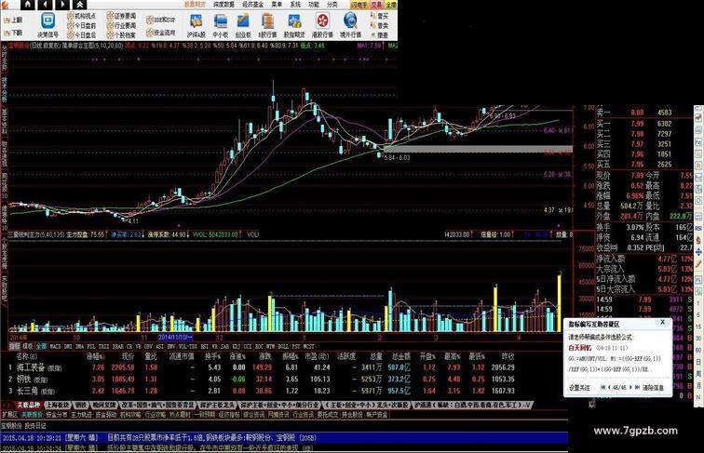The width and height of the screenshot is (704, 453).
Task: Click the pencil drawing tool in right sidebar
Action: 698,264
